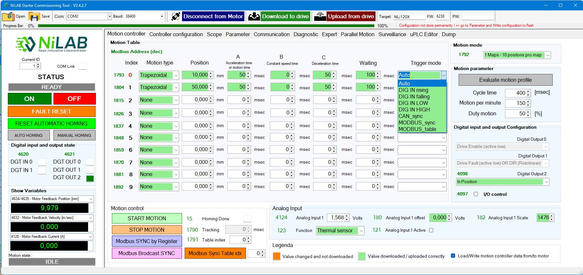Click the Upload from drive icon
The width and height of the screenshot is (583, 275).
pos(320,16)
